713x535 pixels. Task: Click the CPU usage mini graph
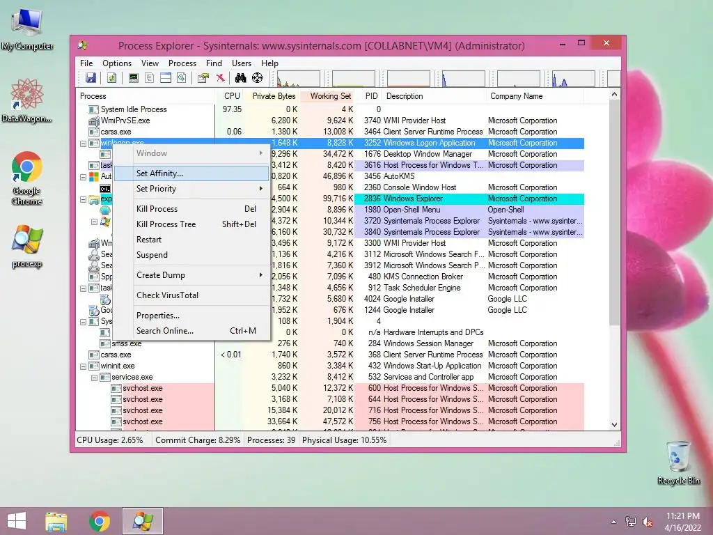(x=299, y=79)
